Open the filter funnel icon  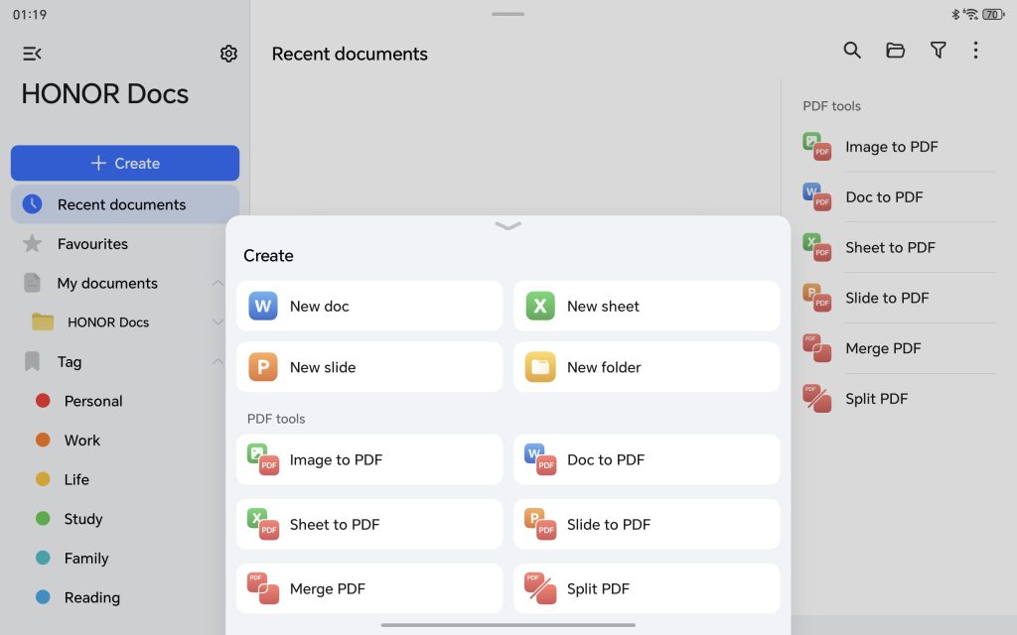coord(938,51)
